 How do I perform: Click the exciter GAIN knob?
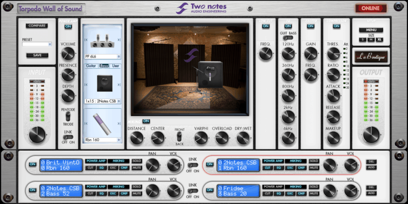coord(311,53)
